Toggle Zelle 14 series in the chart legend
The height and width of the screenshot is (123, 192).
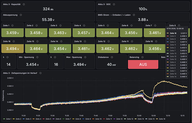click(141, 119)
